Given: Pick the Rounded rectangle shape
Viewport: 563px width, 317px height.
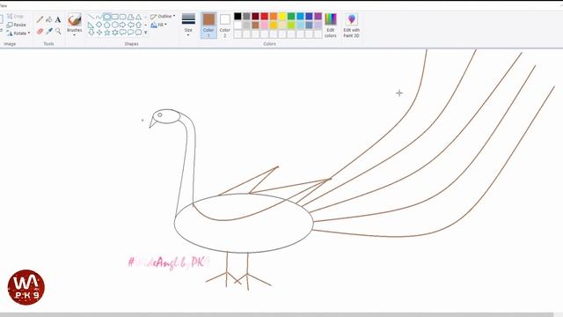Looking at the screenshot, I should pos(123,17).
